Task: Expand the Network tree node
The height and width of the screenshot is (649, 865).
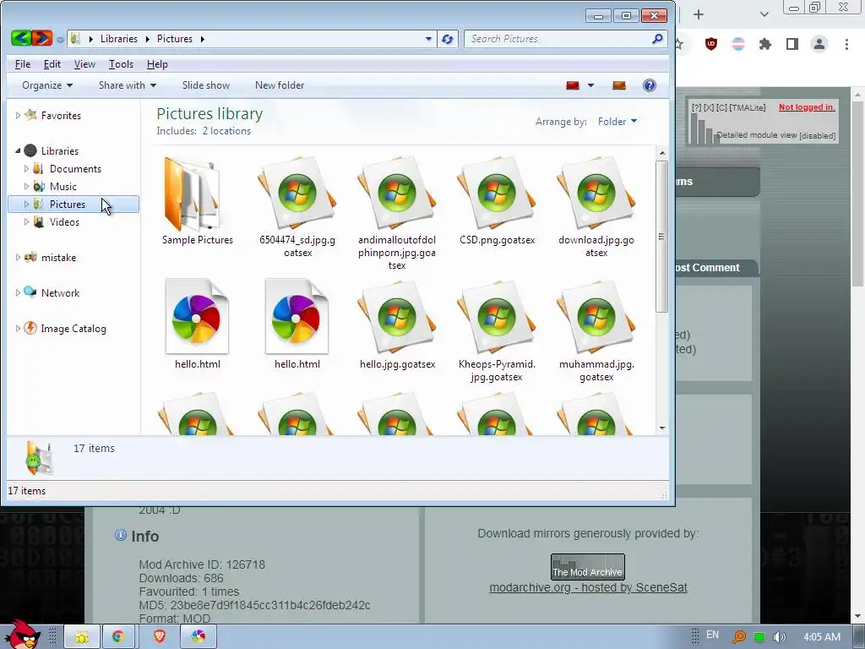Action: [18, 292]
